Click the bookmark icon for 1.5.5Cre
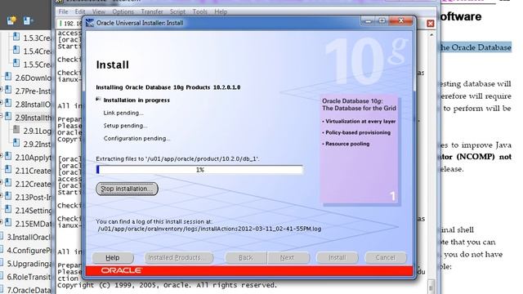 tap(16, 64)
